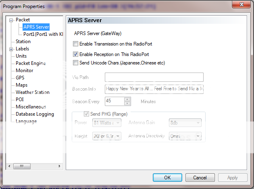Increase Beacon Every minutes with up arrow
254x189 pixels.
point(127,99)
